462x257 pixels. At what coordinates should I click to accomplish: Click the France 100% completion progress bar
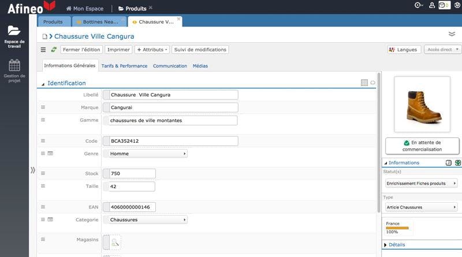(x=397, y=228)
